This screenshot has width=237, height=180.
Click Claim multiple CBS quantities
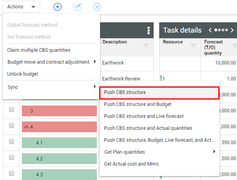[39, 50]
